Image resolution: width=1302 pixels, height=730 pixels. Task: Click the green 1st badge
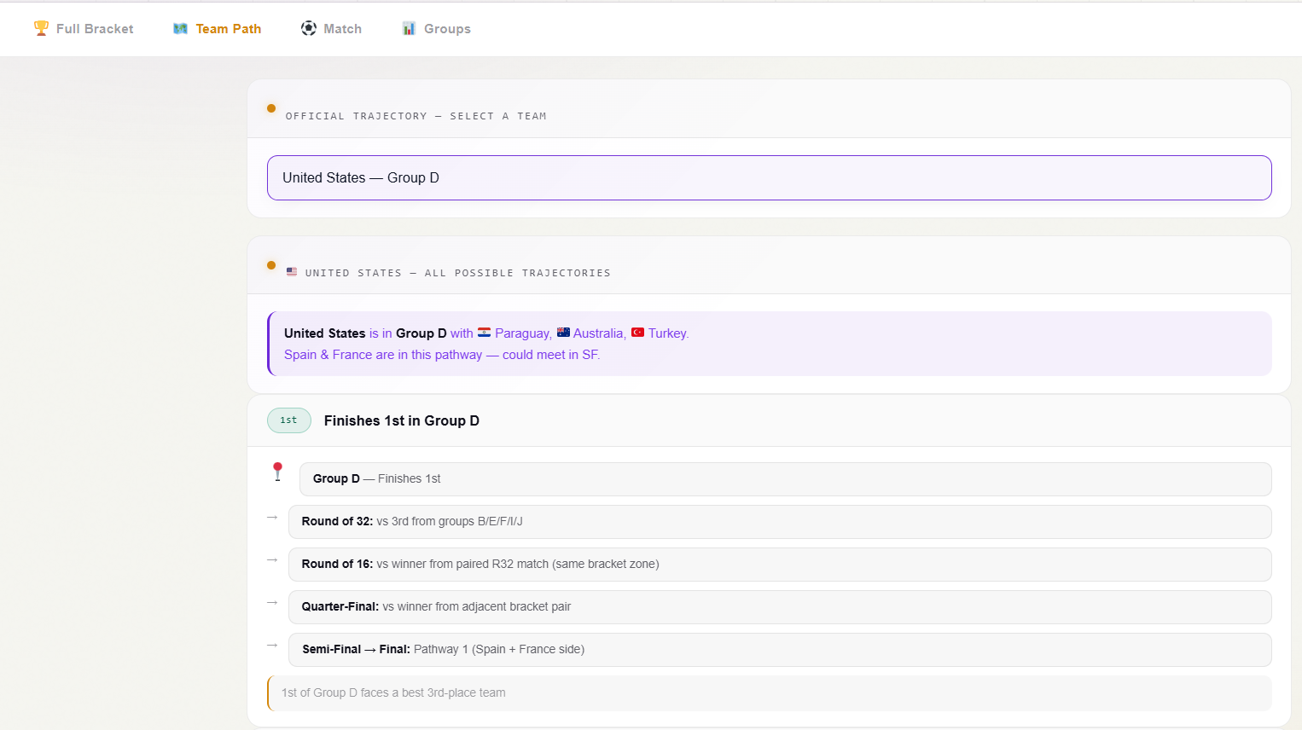tap(289, 420)
